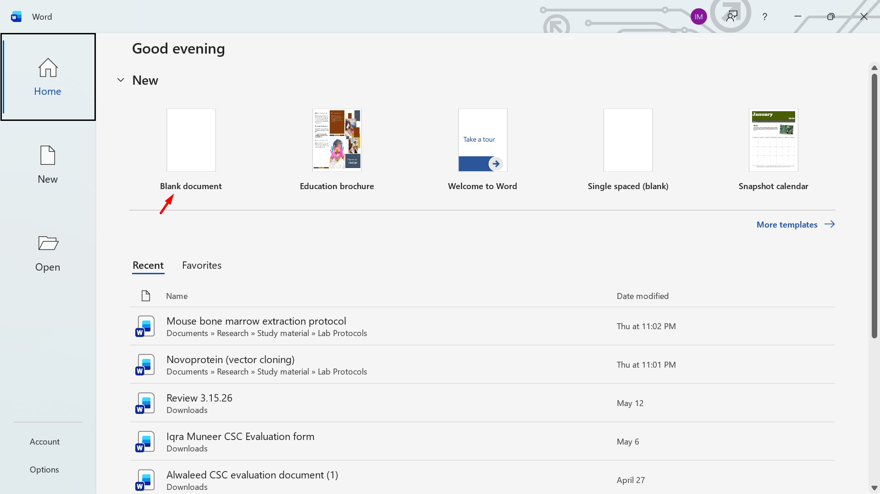Click the scrollbar up arrow
Screen dimensions: 880x494
pos(874,68)
